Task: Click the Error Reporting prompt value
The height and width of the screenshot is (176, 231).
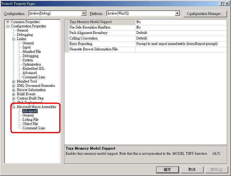Action: [x=181, y=44]
